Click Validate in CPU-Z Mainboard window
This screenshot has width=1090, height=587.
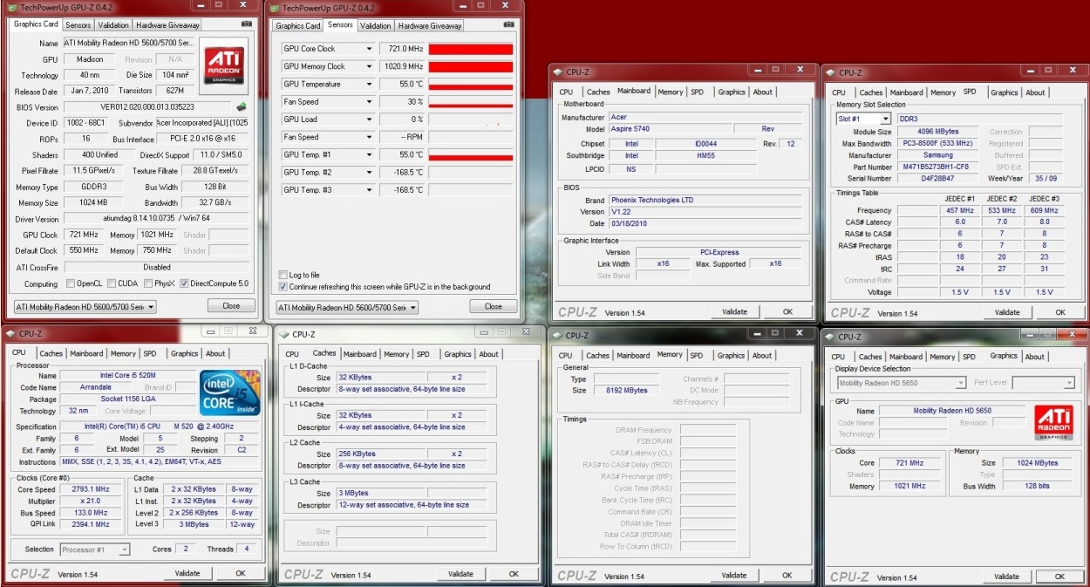click(735, 311)
